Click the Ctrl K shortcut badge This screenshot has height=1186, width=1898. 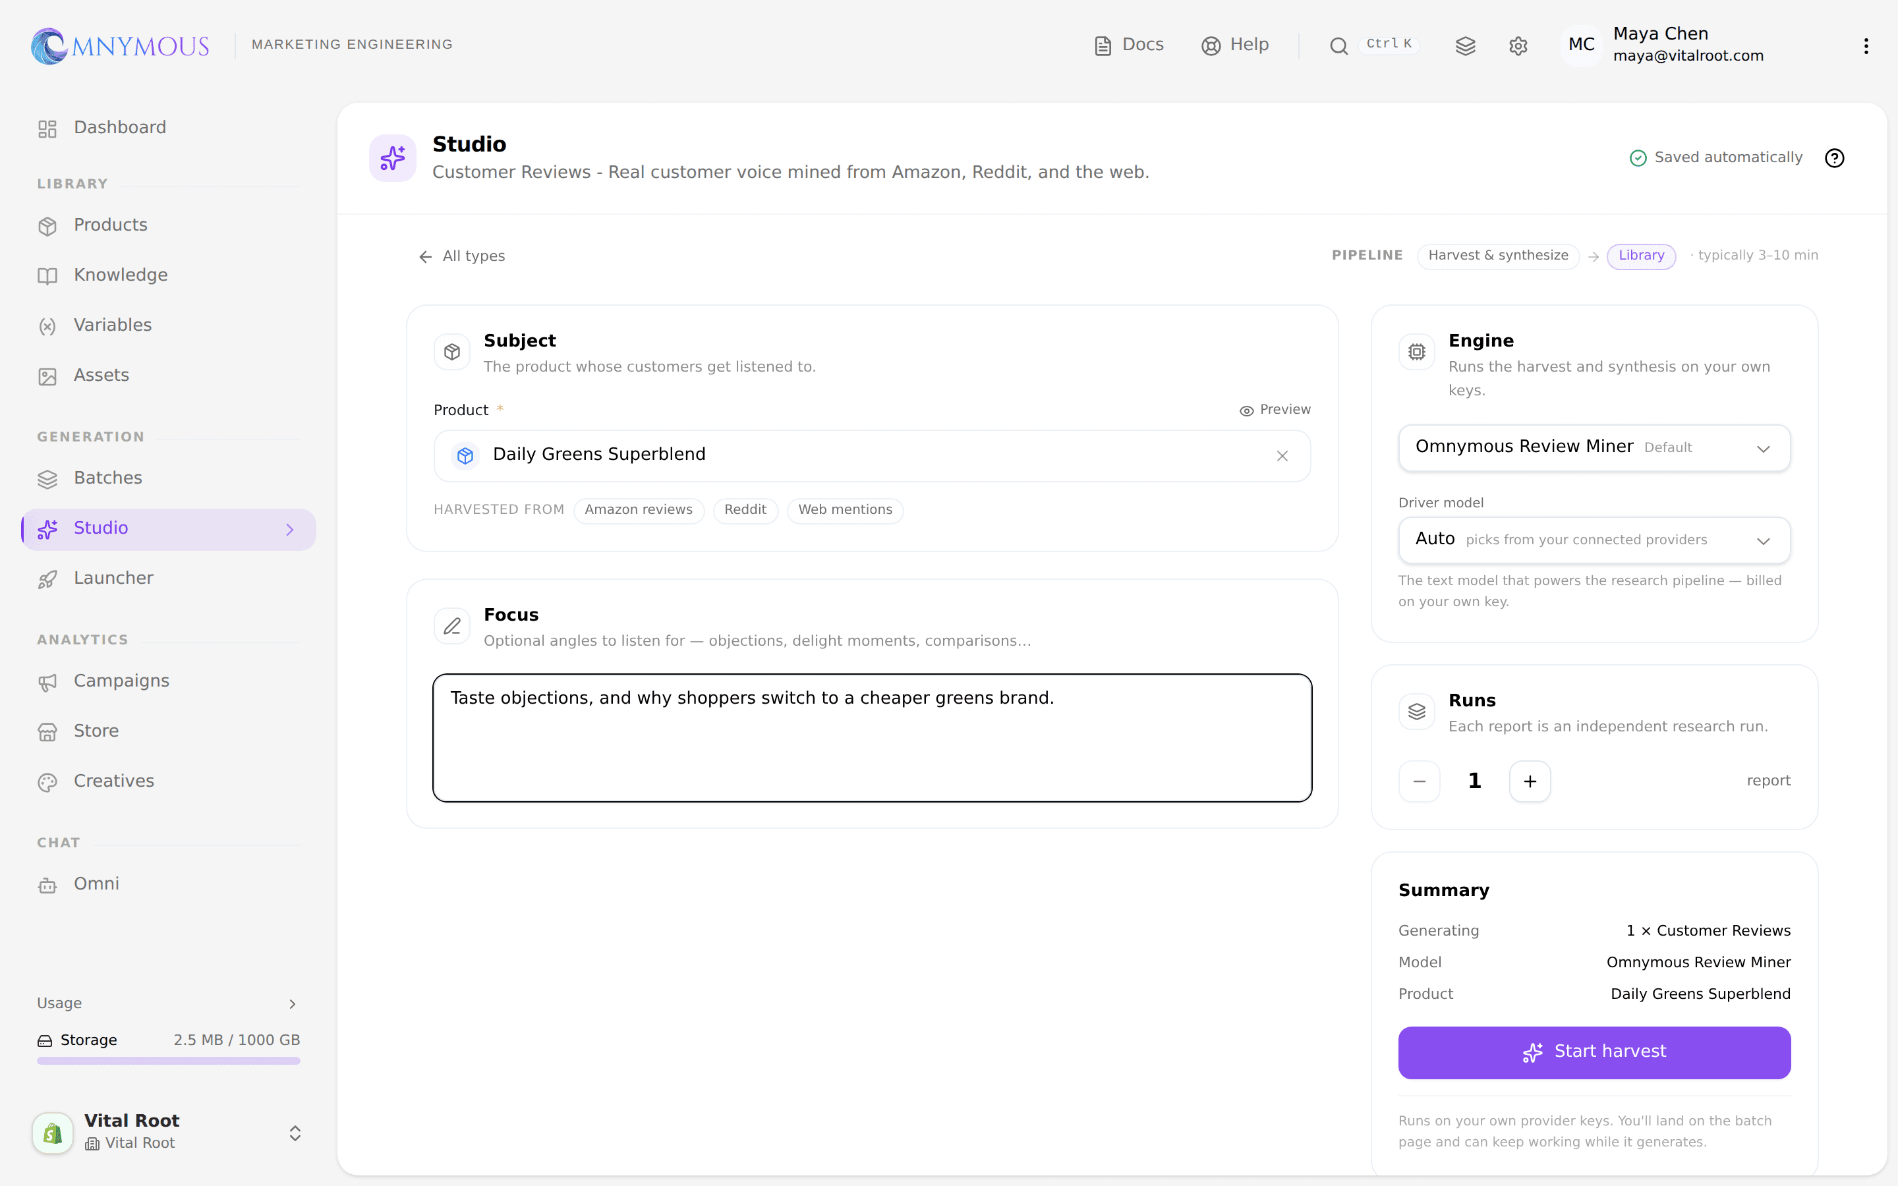[1388, 45]
